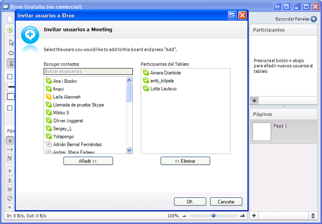The height and width of the screenshot is (224, 322).
Task: Click Esconder Paneles link
Action: coord(292,19)
